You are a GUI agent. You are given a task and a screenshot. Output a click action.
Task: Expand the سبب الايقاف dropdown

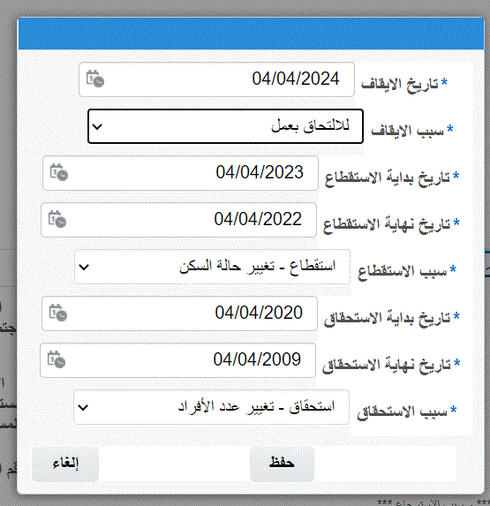click(225, 126)
